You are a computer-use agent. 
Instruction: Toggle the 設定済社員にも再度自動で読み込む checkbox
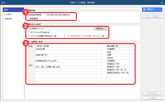pos(69,36)
